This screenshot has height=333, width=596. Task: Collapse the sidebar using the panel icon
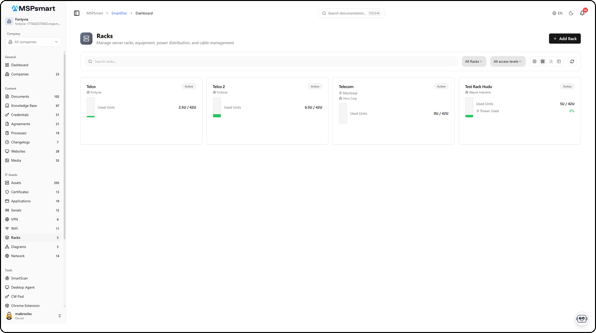(76, 13)
